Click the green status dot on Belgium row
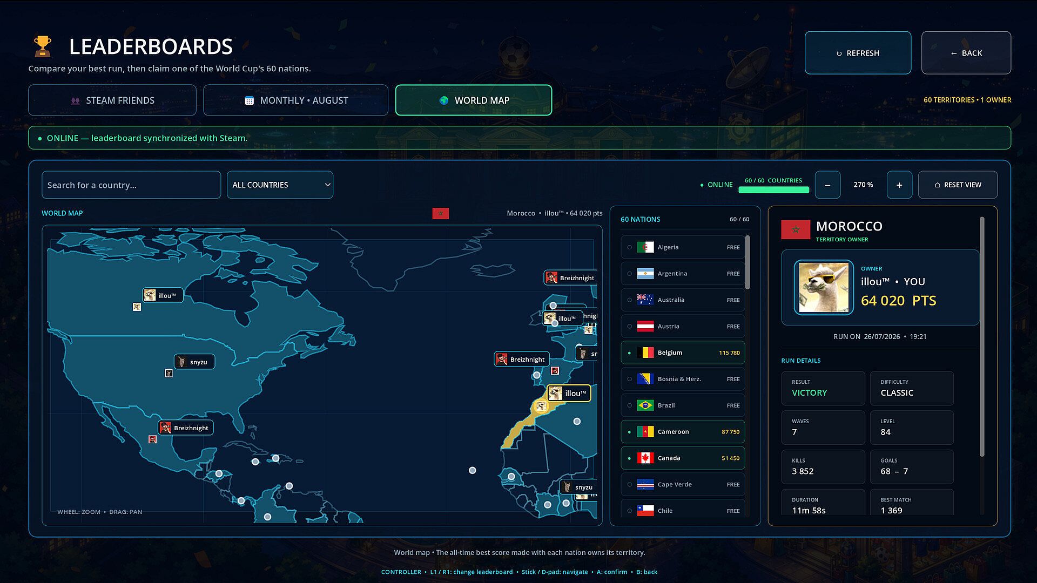This screenshot has width=1037, height=583. (x=630, y=353)
